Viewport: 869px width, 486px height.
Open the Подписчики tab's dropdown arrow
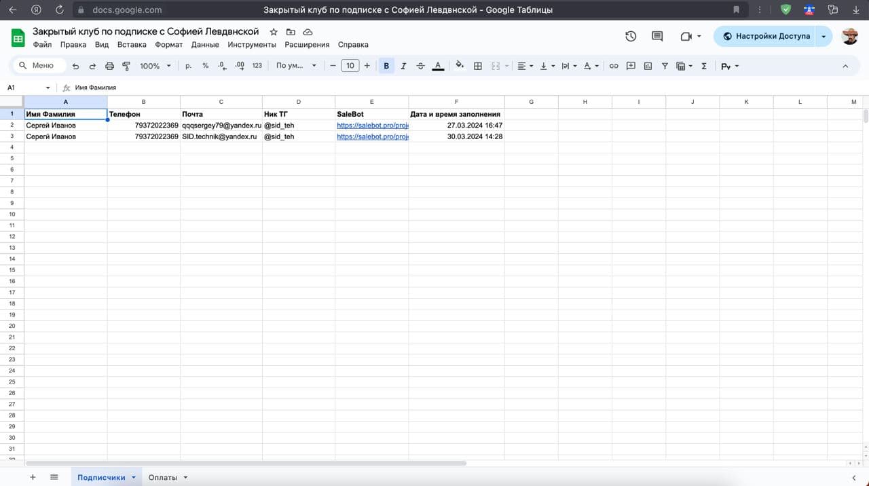(134, 478)
